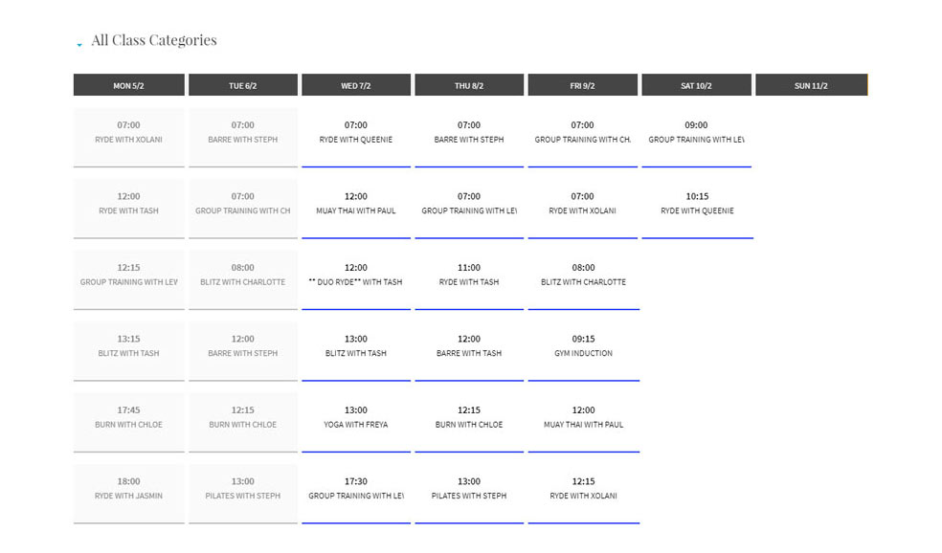The width and height of the screenshot is (942, 553).
Task: Click Friday 09:15 Gym Induction session
Action: [x=583, y=346]
